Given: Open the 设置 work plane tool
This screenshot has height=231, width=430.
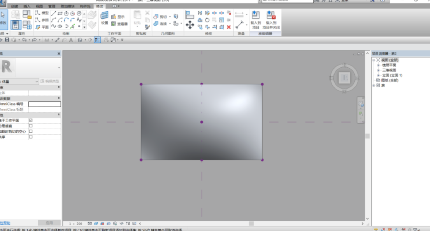Looking at the screenshot, I should [104, 18].
